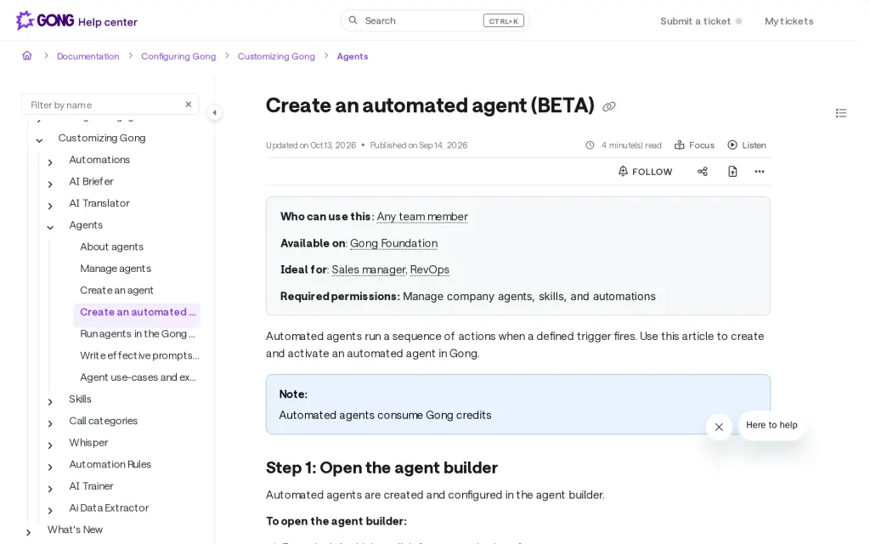870x544 pixels.
Task: Open the more options ellipsis menu
Action: pyautogui.click(x=760, y=172)
